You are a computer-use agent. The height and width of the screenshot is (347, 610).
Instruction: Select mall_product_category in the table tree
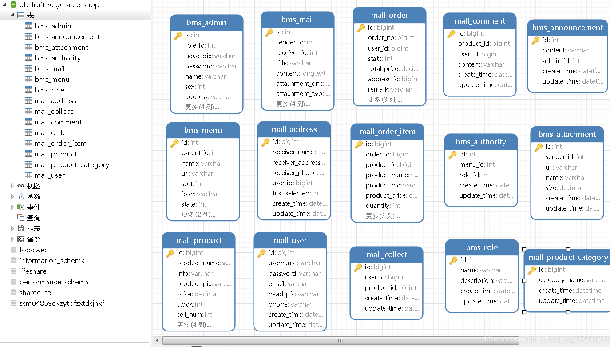click(72, 164)
